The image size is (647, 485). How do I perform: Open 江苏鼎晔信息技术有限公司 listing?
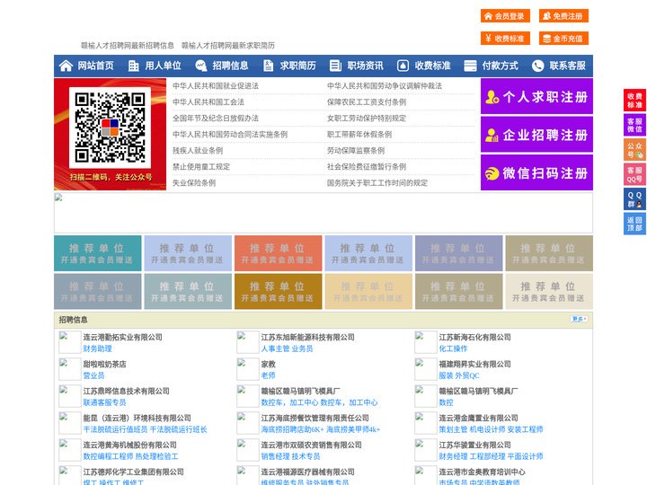[x=127, y=391]
